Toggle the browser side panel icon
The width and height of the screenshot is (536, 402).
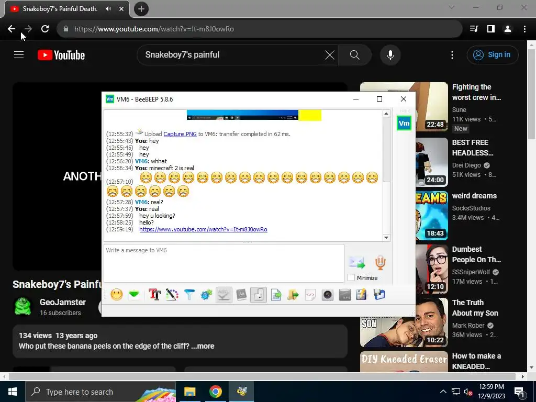491,29
